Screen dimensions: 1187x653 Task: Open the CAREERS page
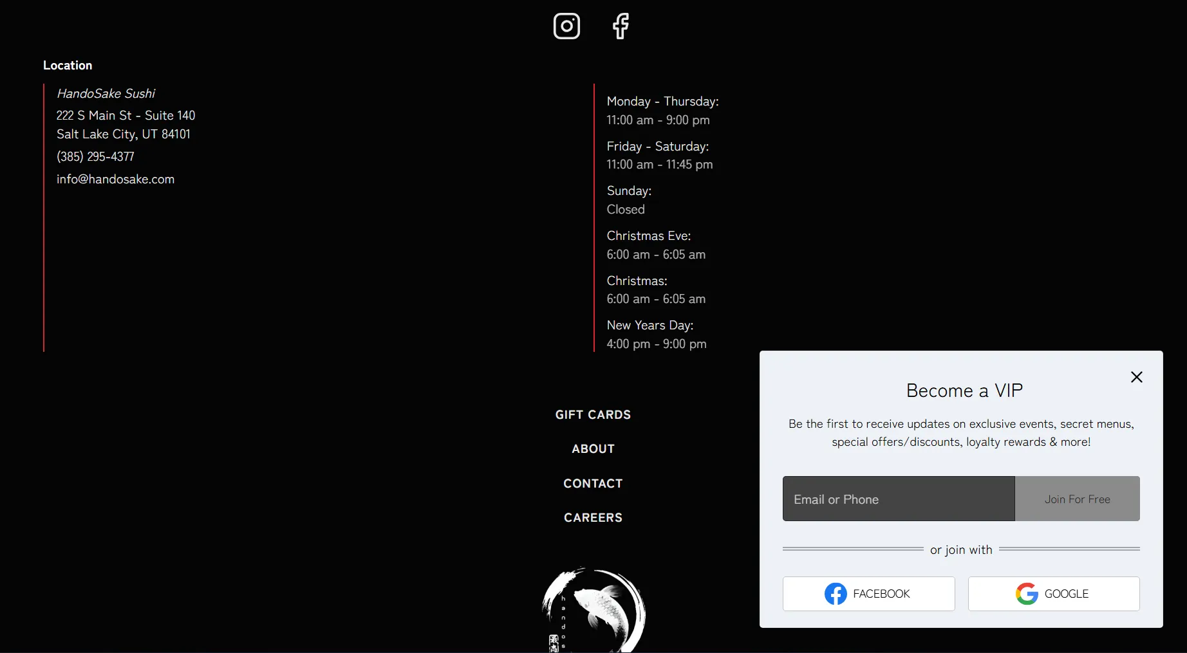592,517
